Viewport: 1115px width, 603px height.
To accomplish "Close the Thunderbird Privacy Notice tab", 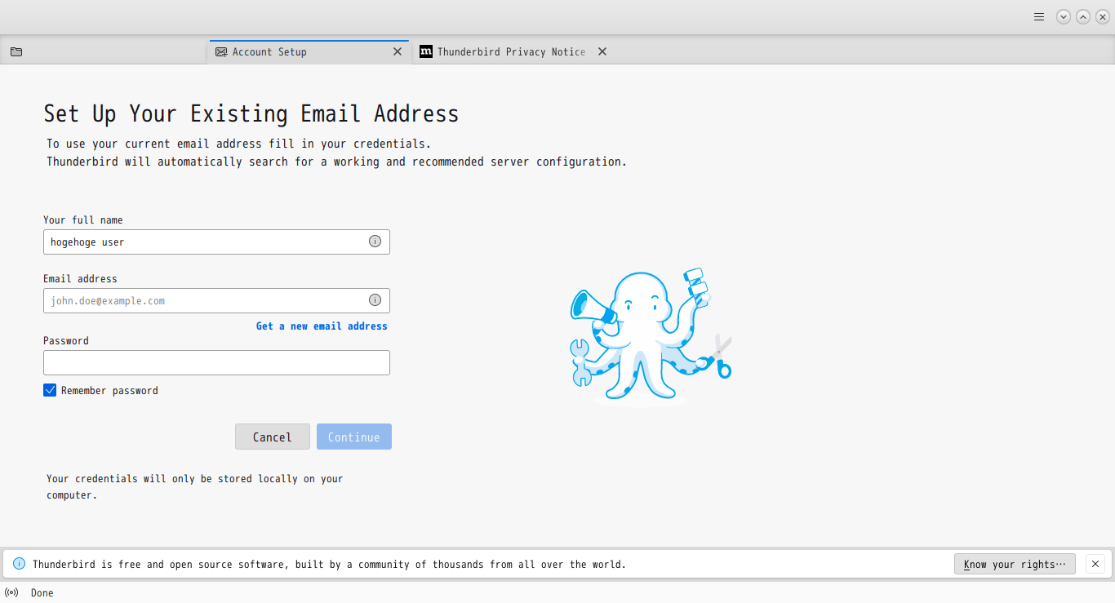I will click(x=602, y=51).
